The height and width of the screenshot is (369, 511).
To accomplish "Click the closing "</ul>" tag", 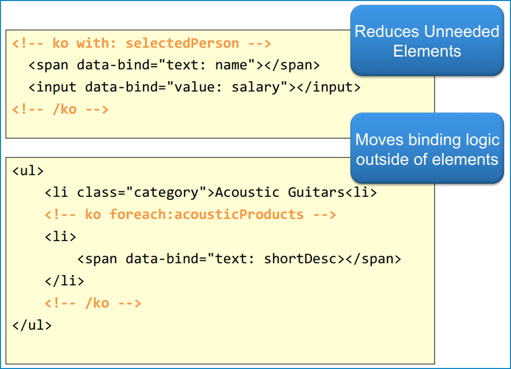I will pos(32,325).
